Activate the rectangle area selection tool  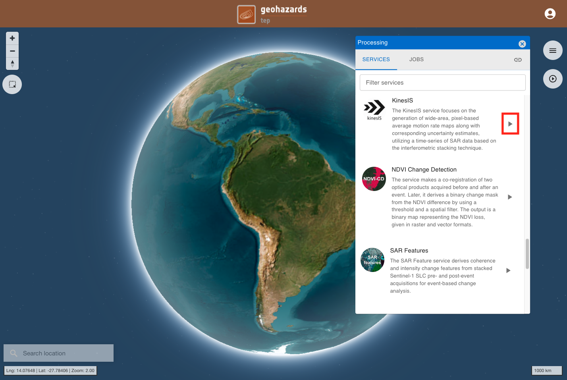pyautogui.click(x=12, y=85)
